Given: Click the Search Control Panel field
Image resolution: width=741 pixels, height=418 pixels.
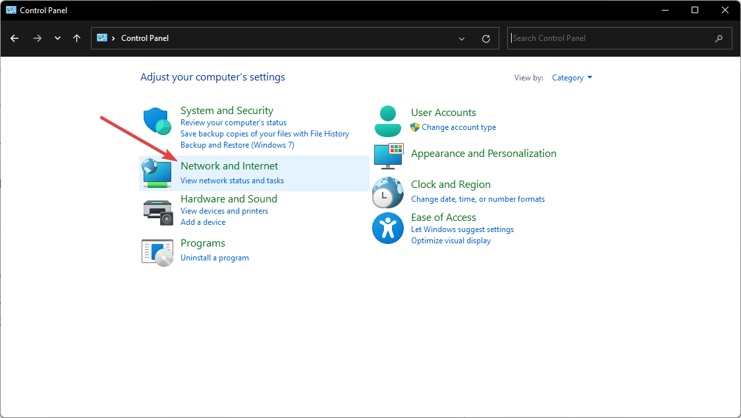Looking at the screenshot, I should pos(611,38).
